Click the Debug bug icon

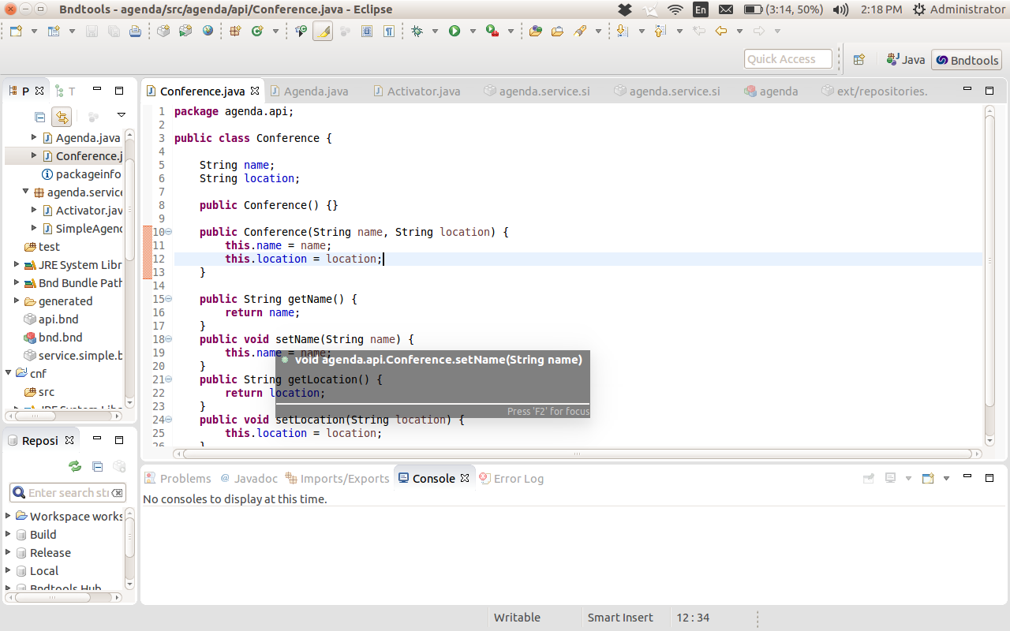pyautogui.click(x=417, y=32)
